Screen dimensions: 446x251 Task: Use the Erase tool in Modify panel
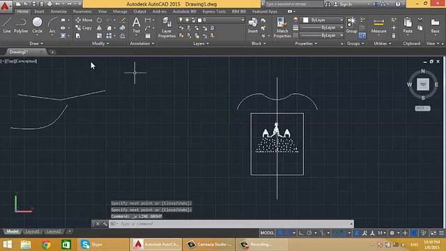pos(123,20)
